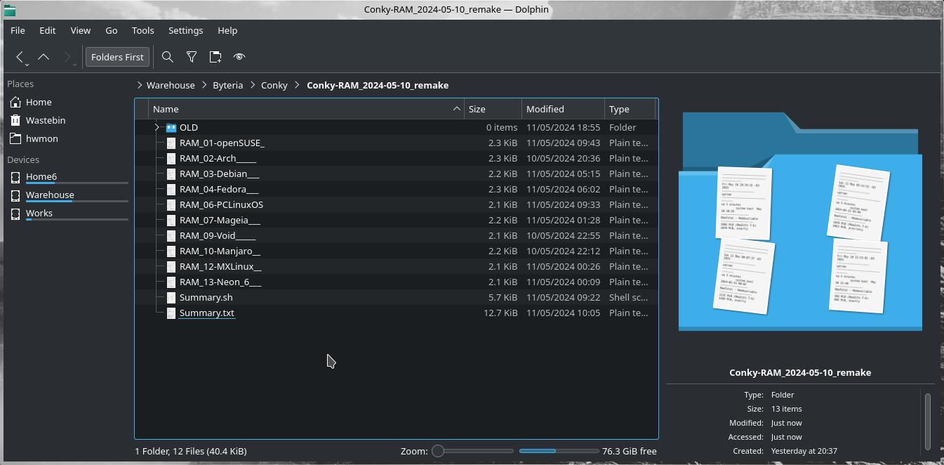Adjust the Zoom slider handle

(x=438, y=451)
